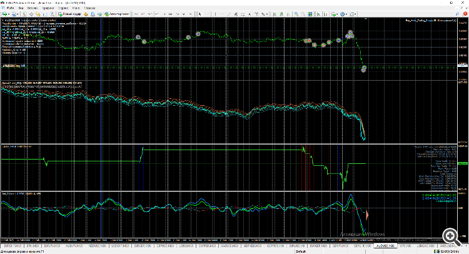Expand the periods dropdown arrow

(x=346, y=14)
